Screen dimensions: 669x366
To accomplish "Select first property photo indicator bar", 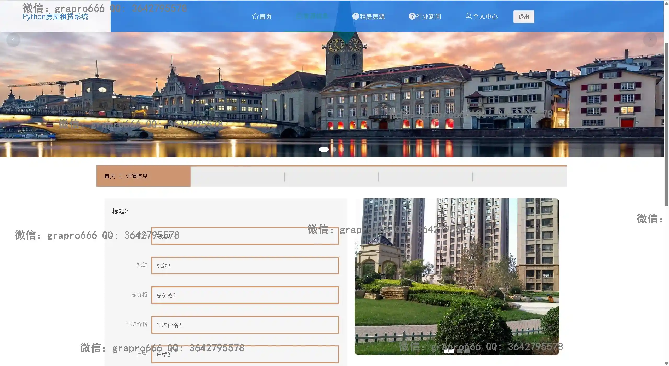I will click(449, 351).
